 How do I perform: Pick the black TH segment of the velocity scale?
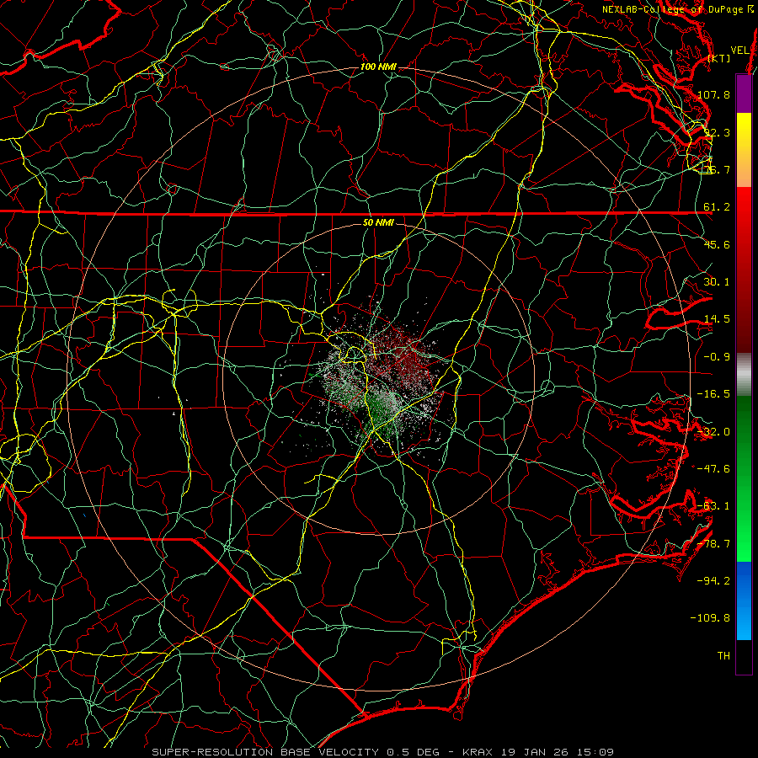point(744,656)
